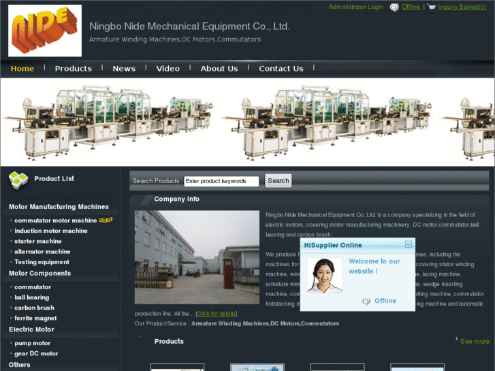Viewport: 495px width, 371px height.
Task: Click Armature Winding Machines product service text
Action: tap(265, 323)
